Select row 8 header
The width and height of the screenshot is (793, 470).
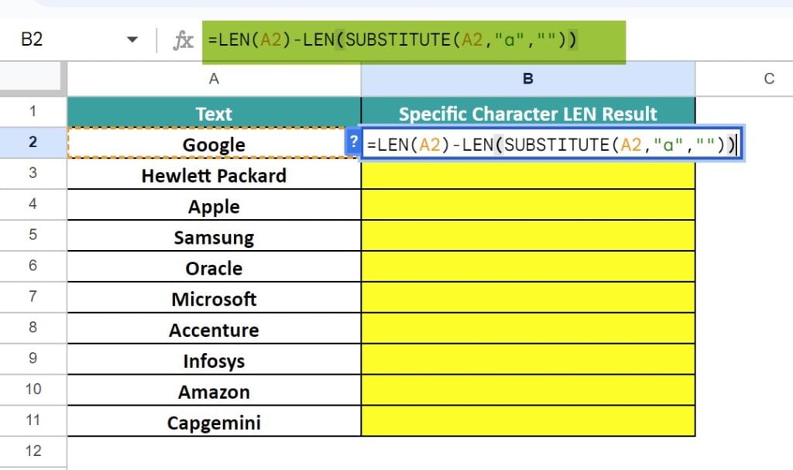33,328
